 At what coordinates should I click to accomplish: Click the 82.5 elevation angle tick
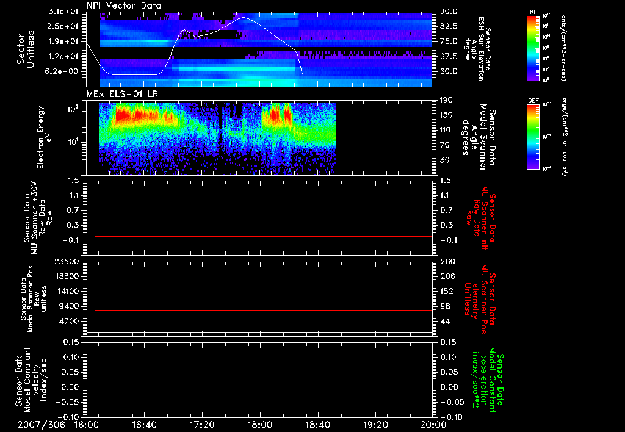[x=449, y=26]
